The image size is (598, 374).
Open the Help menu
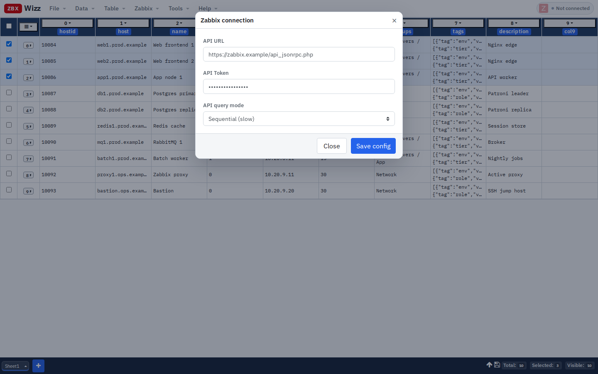click(208, 8)
